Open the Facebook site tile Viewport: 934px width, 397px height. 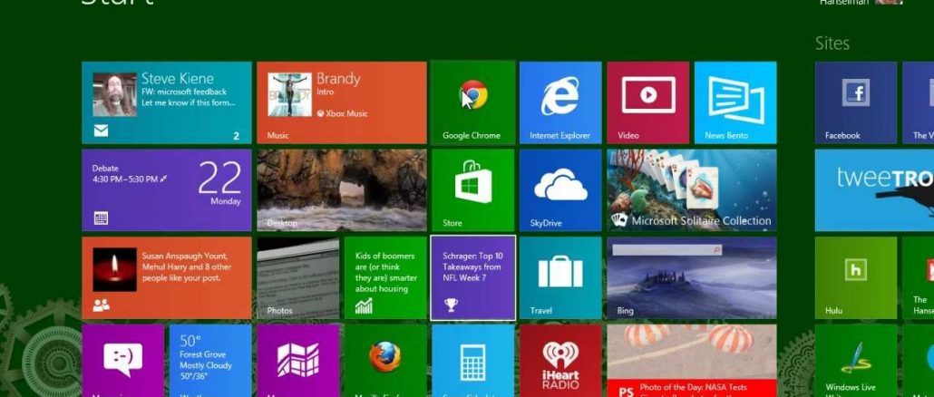(x=855, y=102)
